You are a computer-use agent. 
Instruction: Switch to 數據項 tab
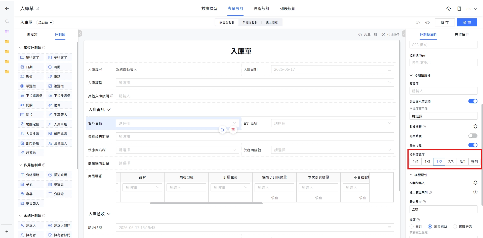click(32, 35)
